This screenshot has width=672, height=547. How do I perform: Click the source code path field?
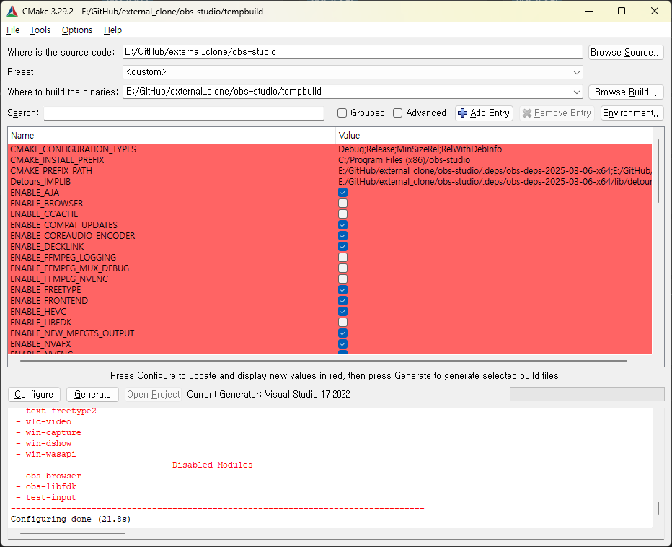coord(353,52)
